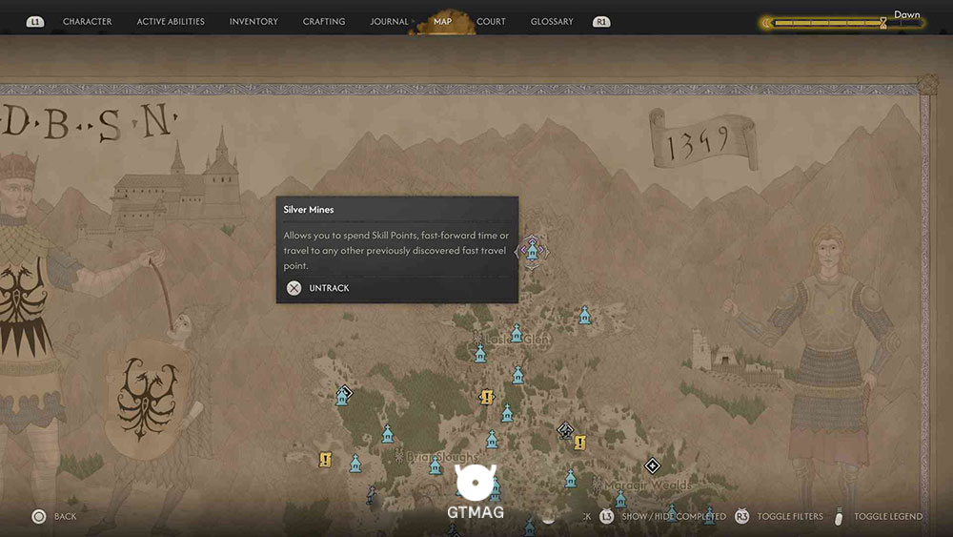This screenshot has width=953, height=537.
Task: Open the Journal tab
Action: (x=389, y=21)
